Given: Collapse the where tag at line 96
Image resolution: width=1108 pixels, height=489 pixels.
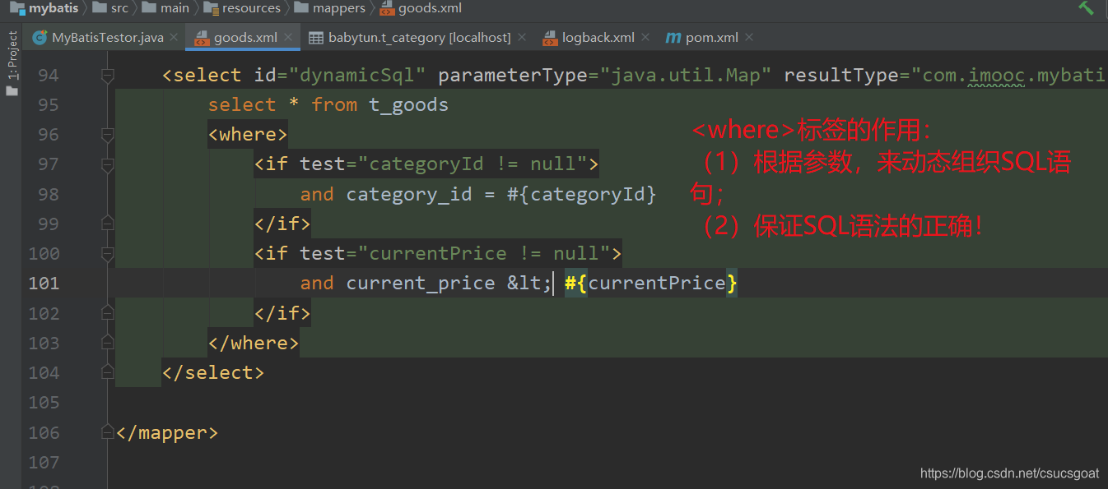Looking at the screenshot, I should (107, 135).
